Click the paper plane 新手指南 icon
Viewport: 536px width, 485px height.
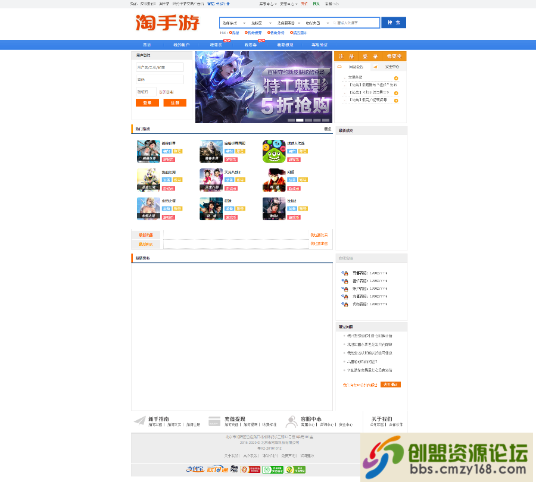[x=139, y=421]
